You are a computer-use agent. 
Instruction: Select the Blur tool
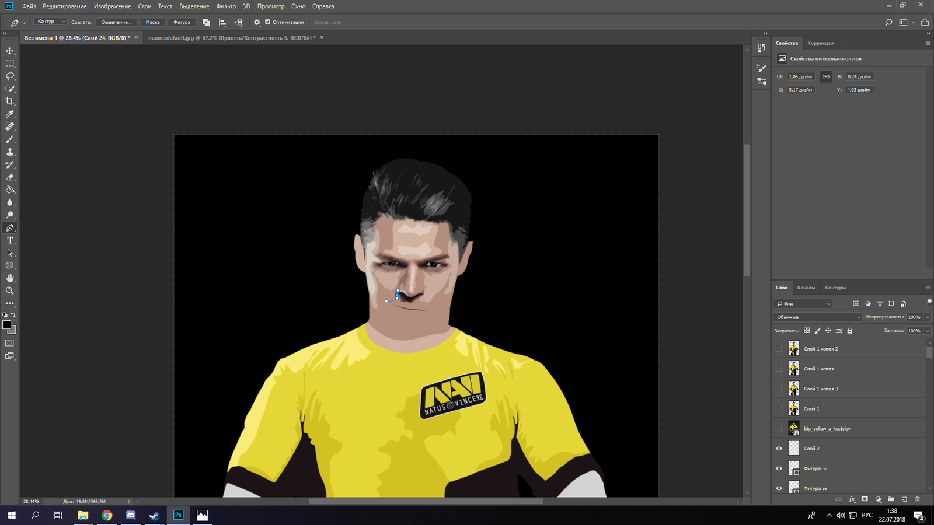click(10, 202)
